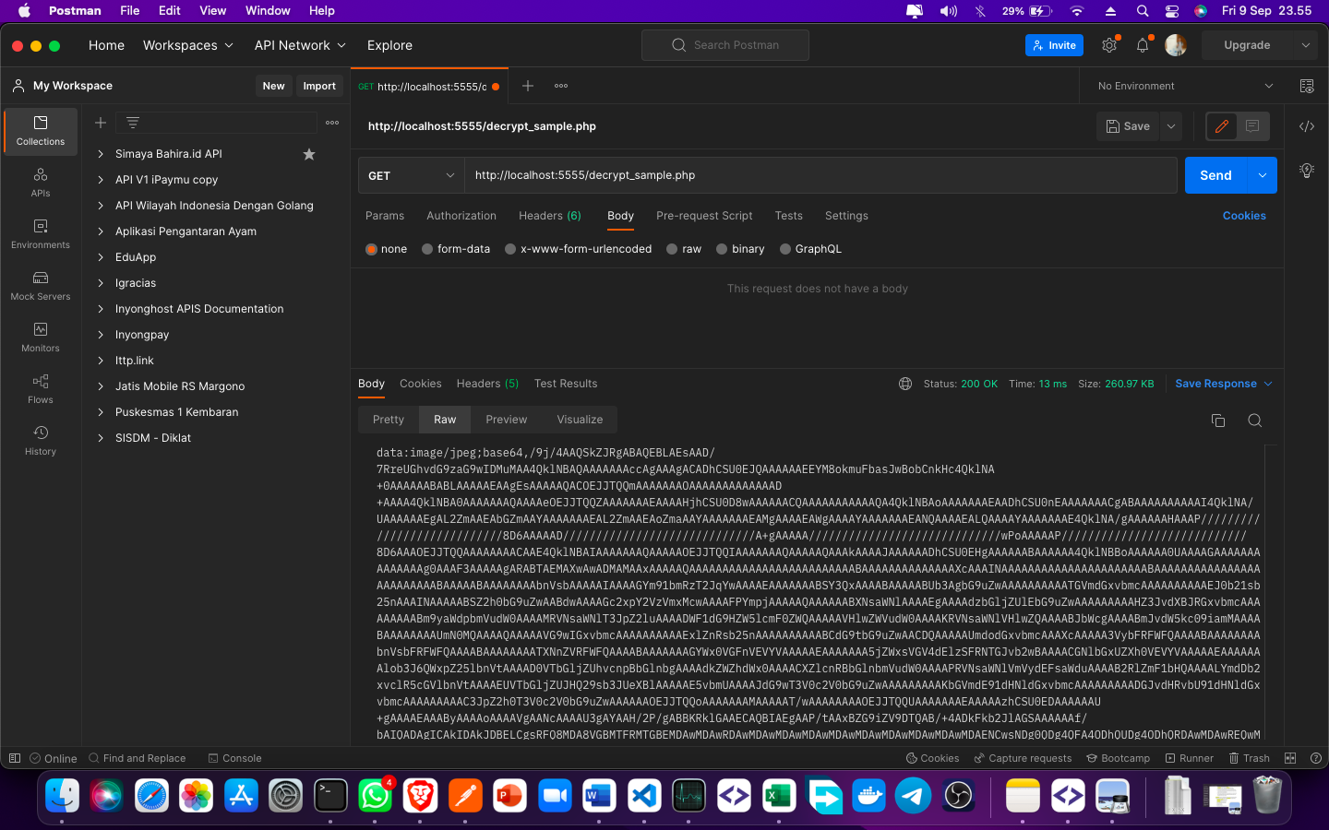Image resolution: width=1329 pixels, height=830 pixels.
Task: Select x-www-form-urlencoded body radio
Action: coord(510,249)
